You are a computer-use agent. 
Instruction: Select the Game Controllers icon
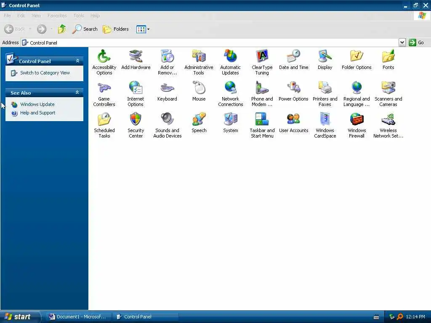click(104, 87)
